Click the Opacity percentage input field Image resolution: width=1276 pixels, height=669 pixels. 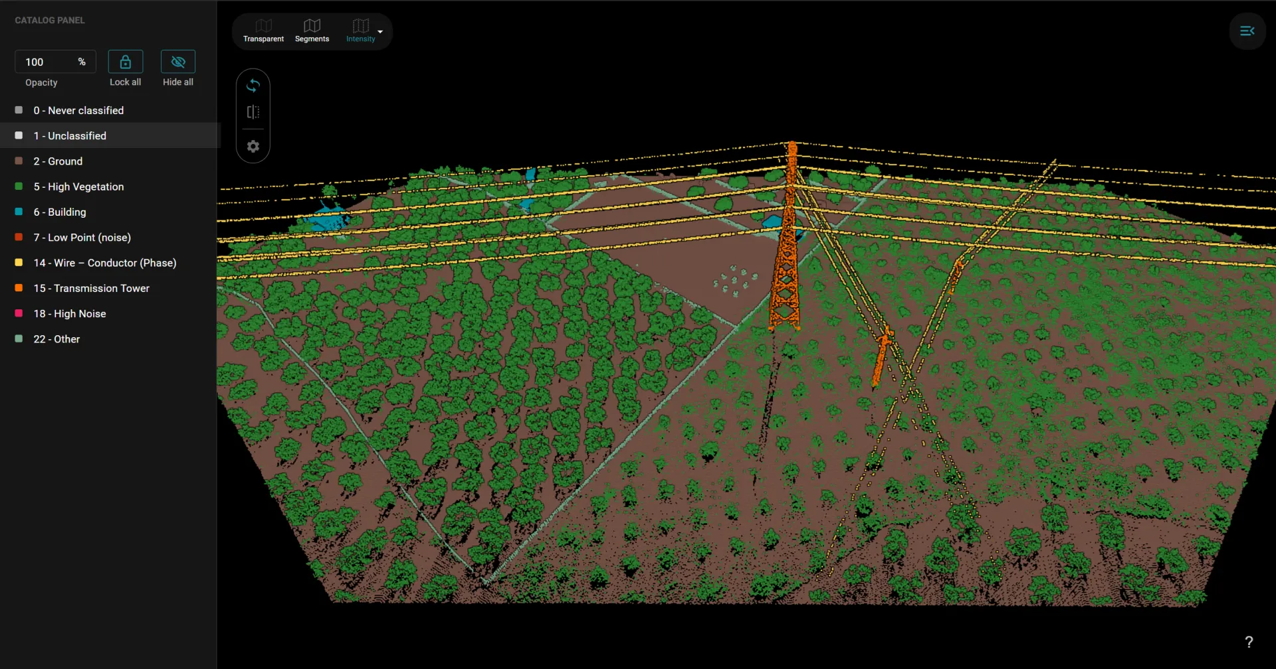tap(47, 62)
